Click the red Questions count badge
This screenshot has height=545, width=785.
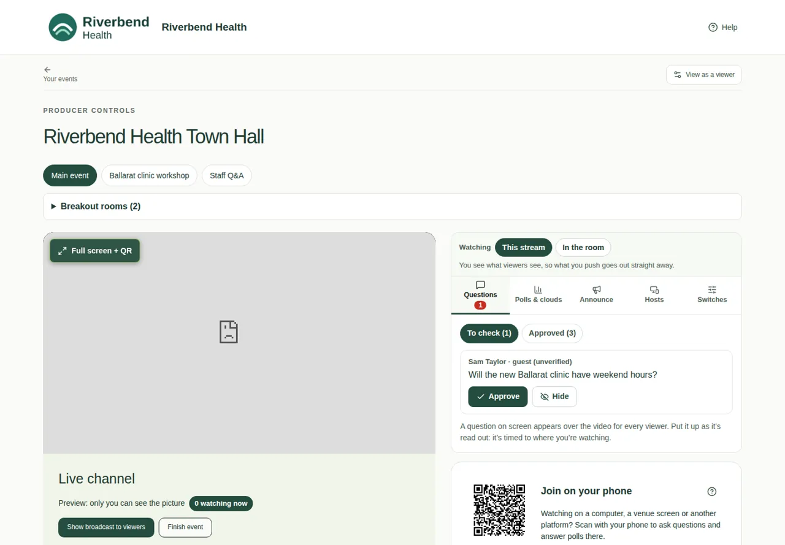pyautogui.click(x=480, y=305)
